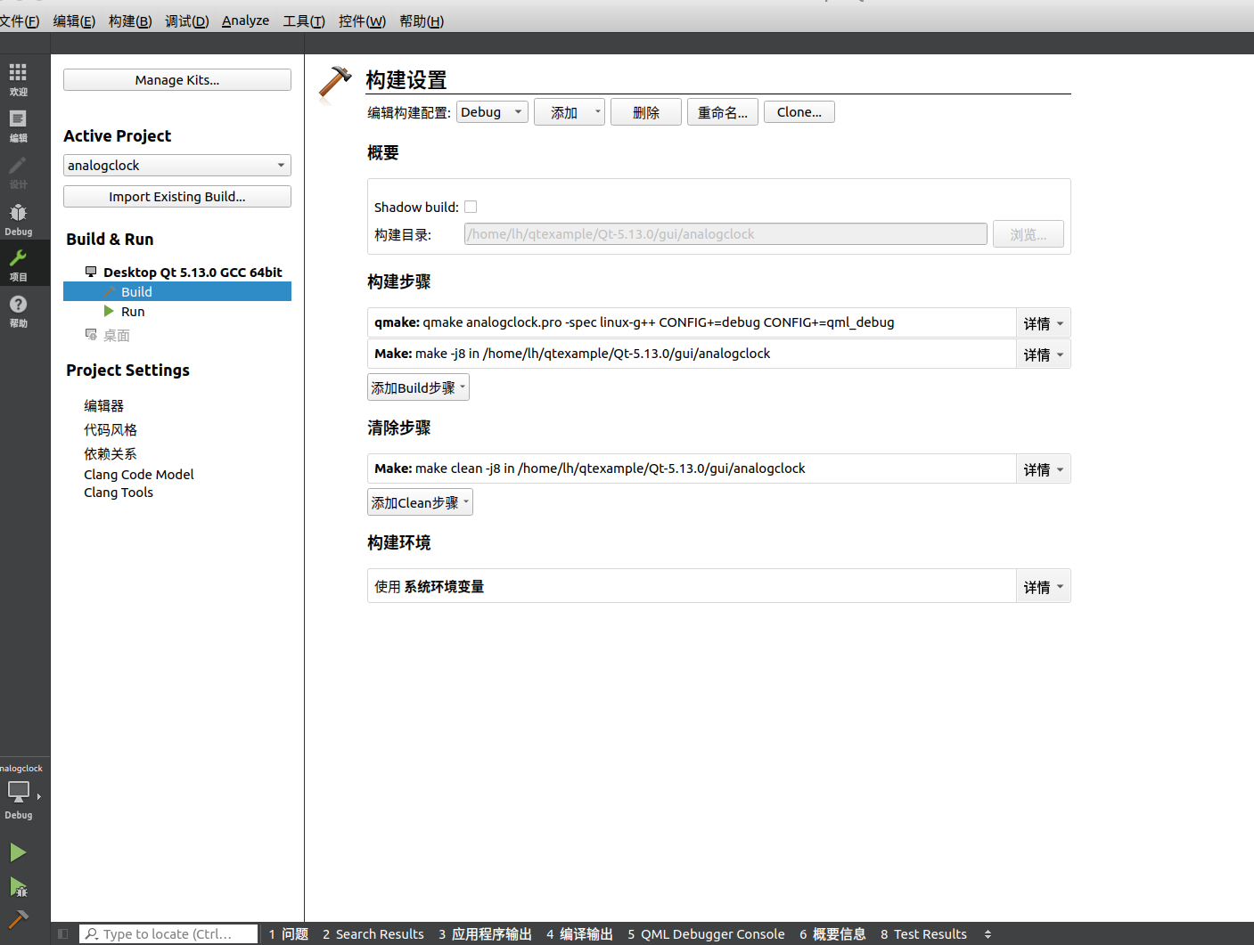
Task: Click the Clone build configuration button
Action: [x=799, y=111]
